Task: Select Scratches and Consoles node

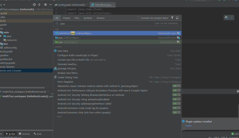Action: [x=26, y=71]
